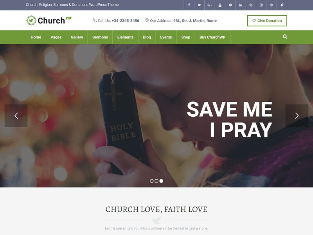Click the Pinterest icon
This screenshot has width=313, height=235.
(230, 5)
